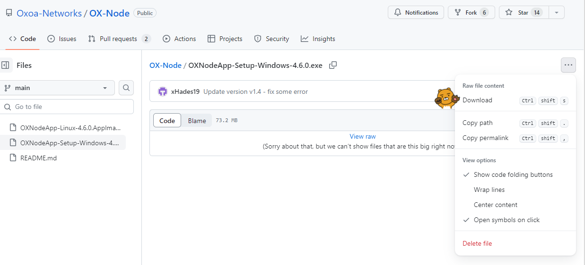
Task: Click the bell icon in Notifications
Action: pyautogui.click(x=398, y=13)
